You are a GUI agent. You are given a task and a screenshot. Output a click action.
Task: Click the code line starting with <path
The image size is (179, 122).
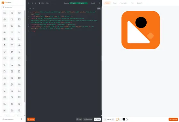pos(64,20)
